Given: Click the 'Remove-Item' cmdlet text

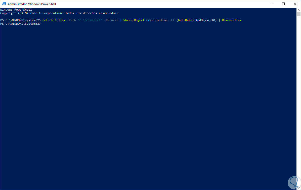Looking at the screenshot, I should coord(232,20).
